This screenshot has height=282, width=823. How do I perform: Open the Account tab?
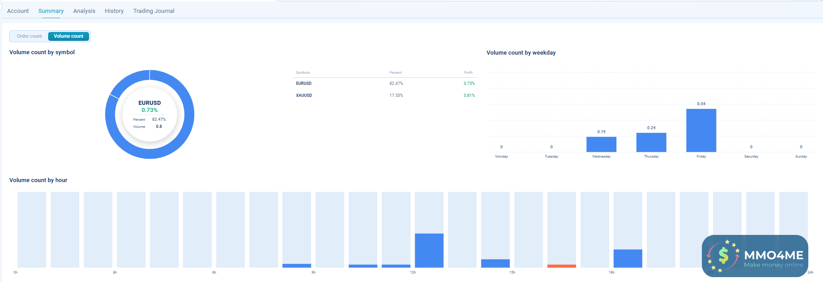(18, 11)
